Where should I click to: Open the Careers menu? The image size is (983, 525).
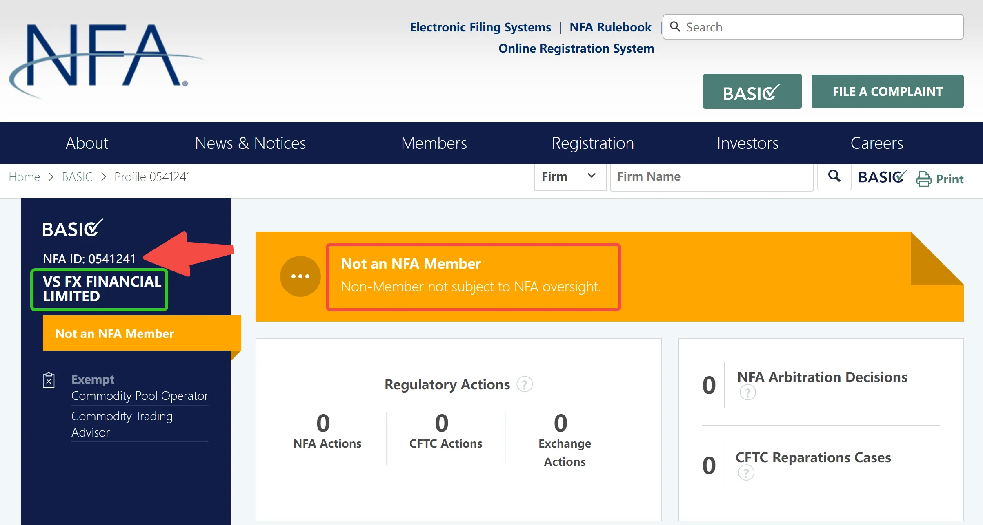click(x=877, y=143)
